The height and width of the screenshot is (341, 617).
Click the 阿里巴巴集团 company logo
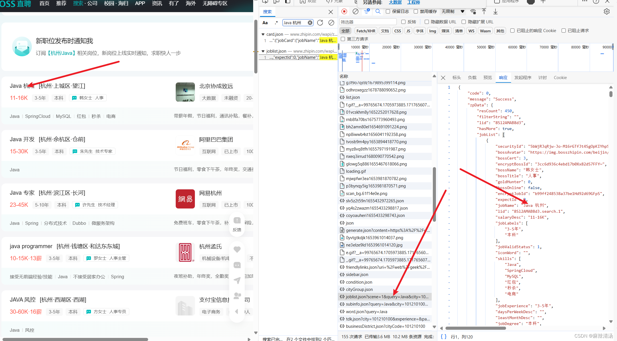tap(185, 145)
